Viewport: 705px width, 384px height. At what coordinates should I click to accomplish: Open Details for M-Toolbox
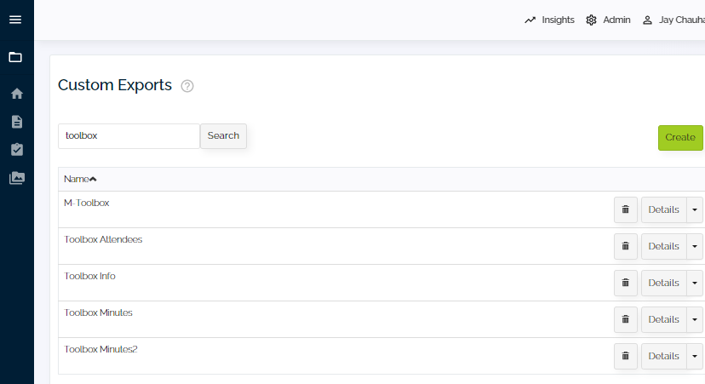coord(663,209)
